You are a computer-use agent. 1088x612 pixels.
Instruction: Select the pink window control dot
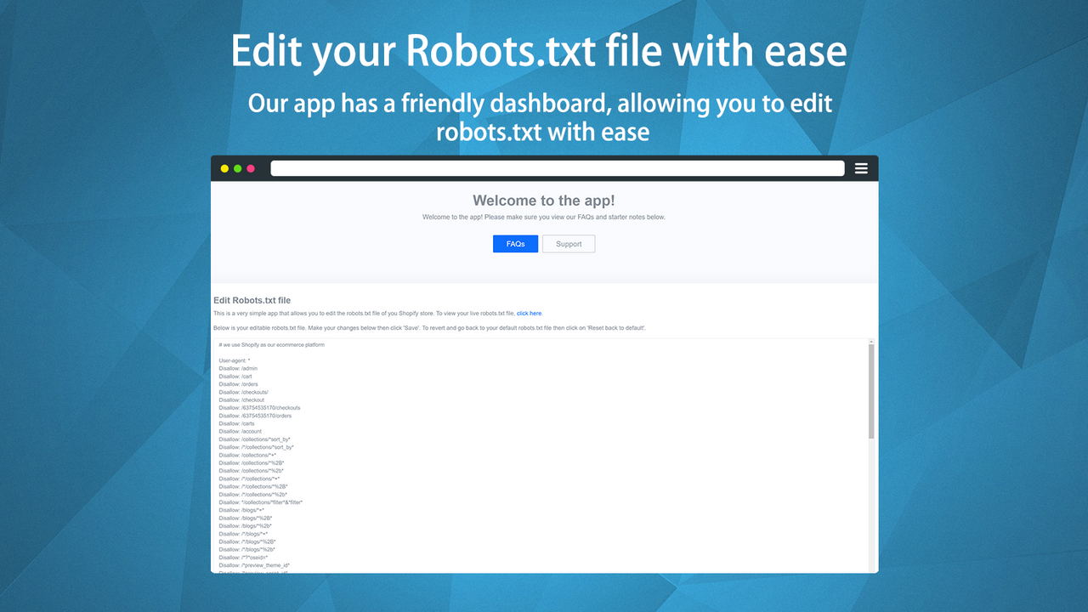point(250,168)
